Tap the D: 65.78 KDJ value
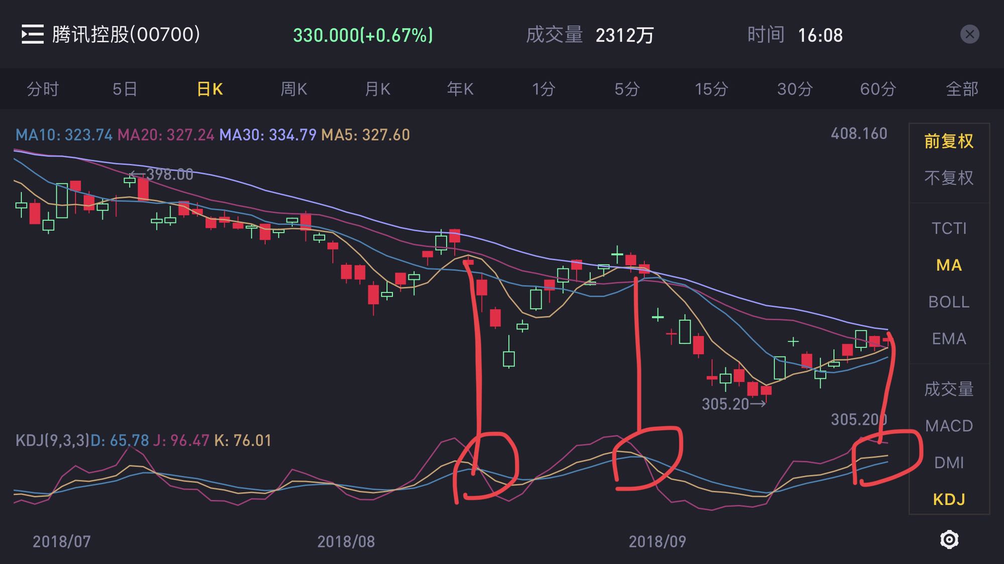The height and width of the screenshot is (564, 1004). (119, 441)
